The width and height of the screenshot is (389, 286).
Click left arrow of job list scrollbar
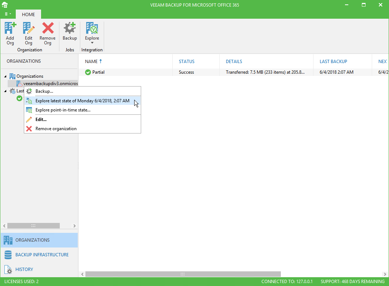tap(82, 274)
